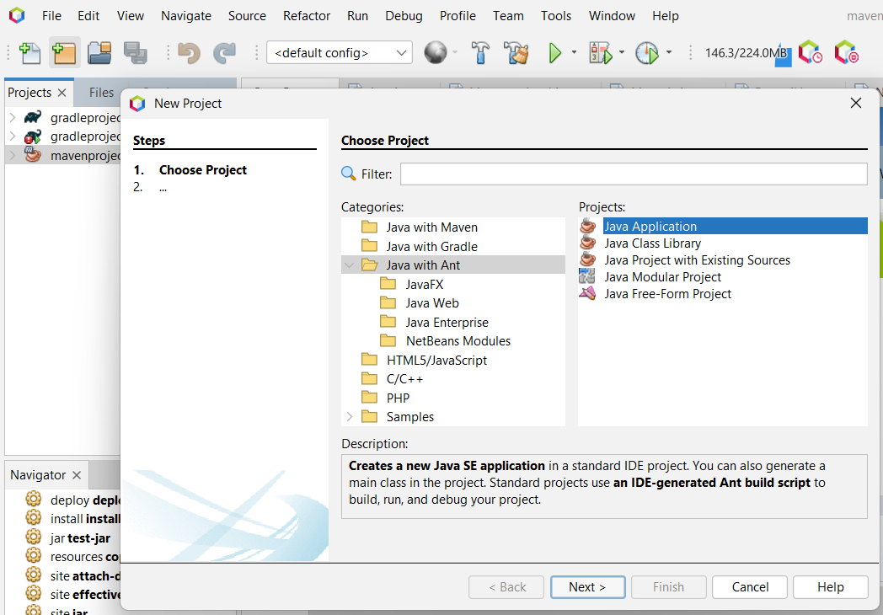Click the profiler snapshot icon with clock
883x615 pixels.
click(811, 52)
